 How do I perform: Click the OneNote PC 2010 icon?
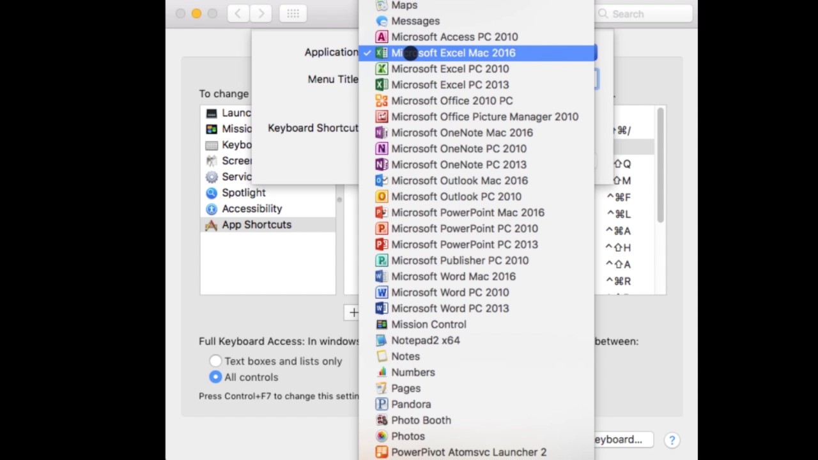(382, 149)
